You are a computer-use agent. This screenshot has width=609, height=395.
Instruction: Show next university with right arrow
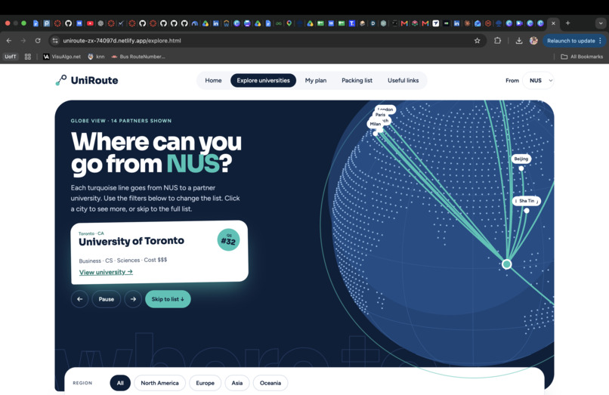coord(133,299)
